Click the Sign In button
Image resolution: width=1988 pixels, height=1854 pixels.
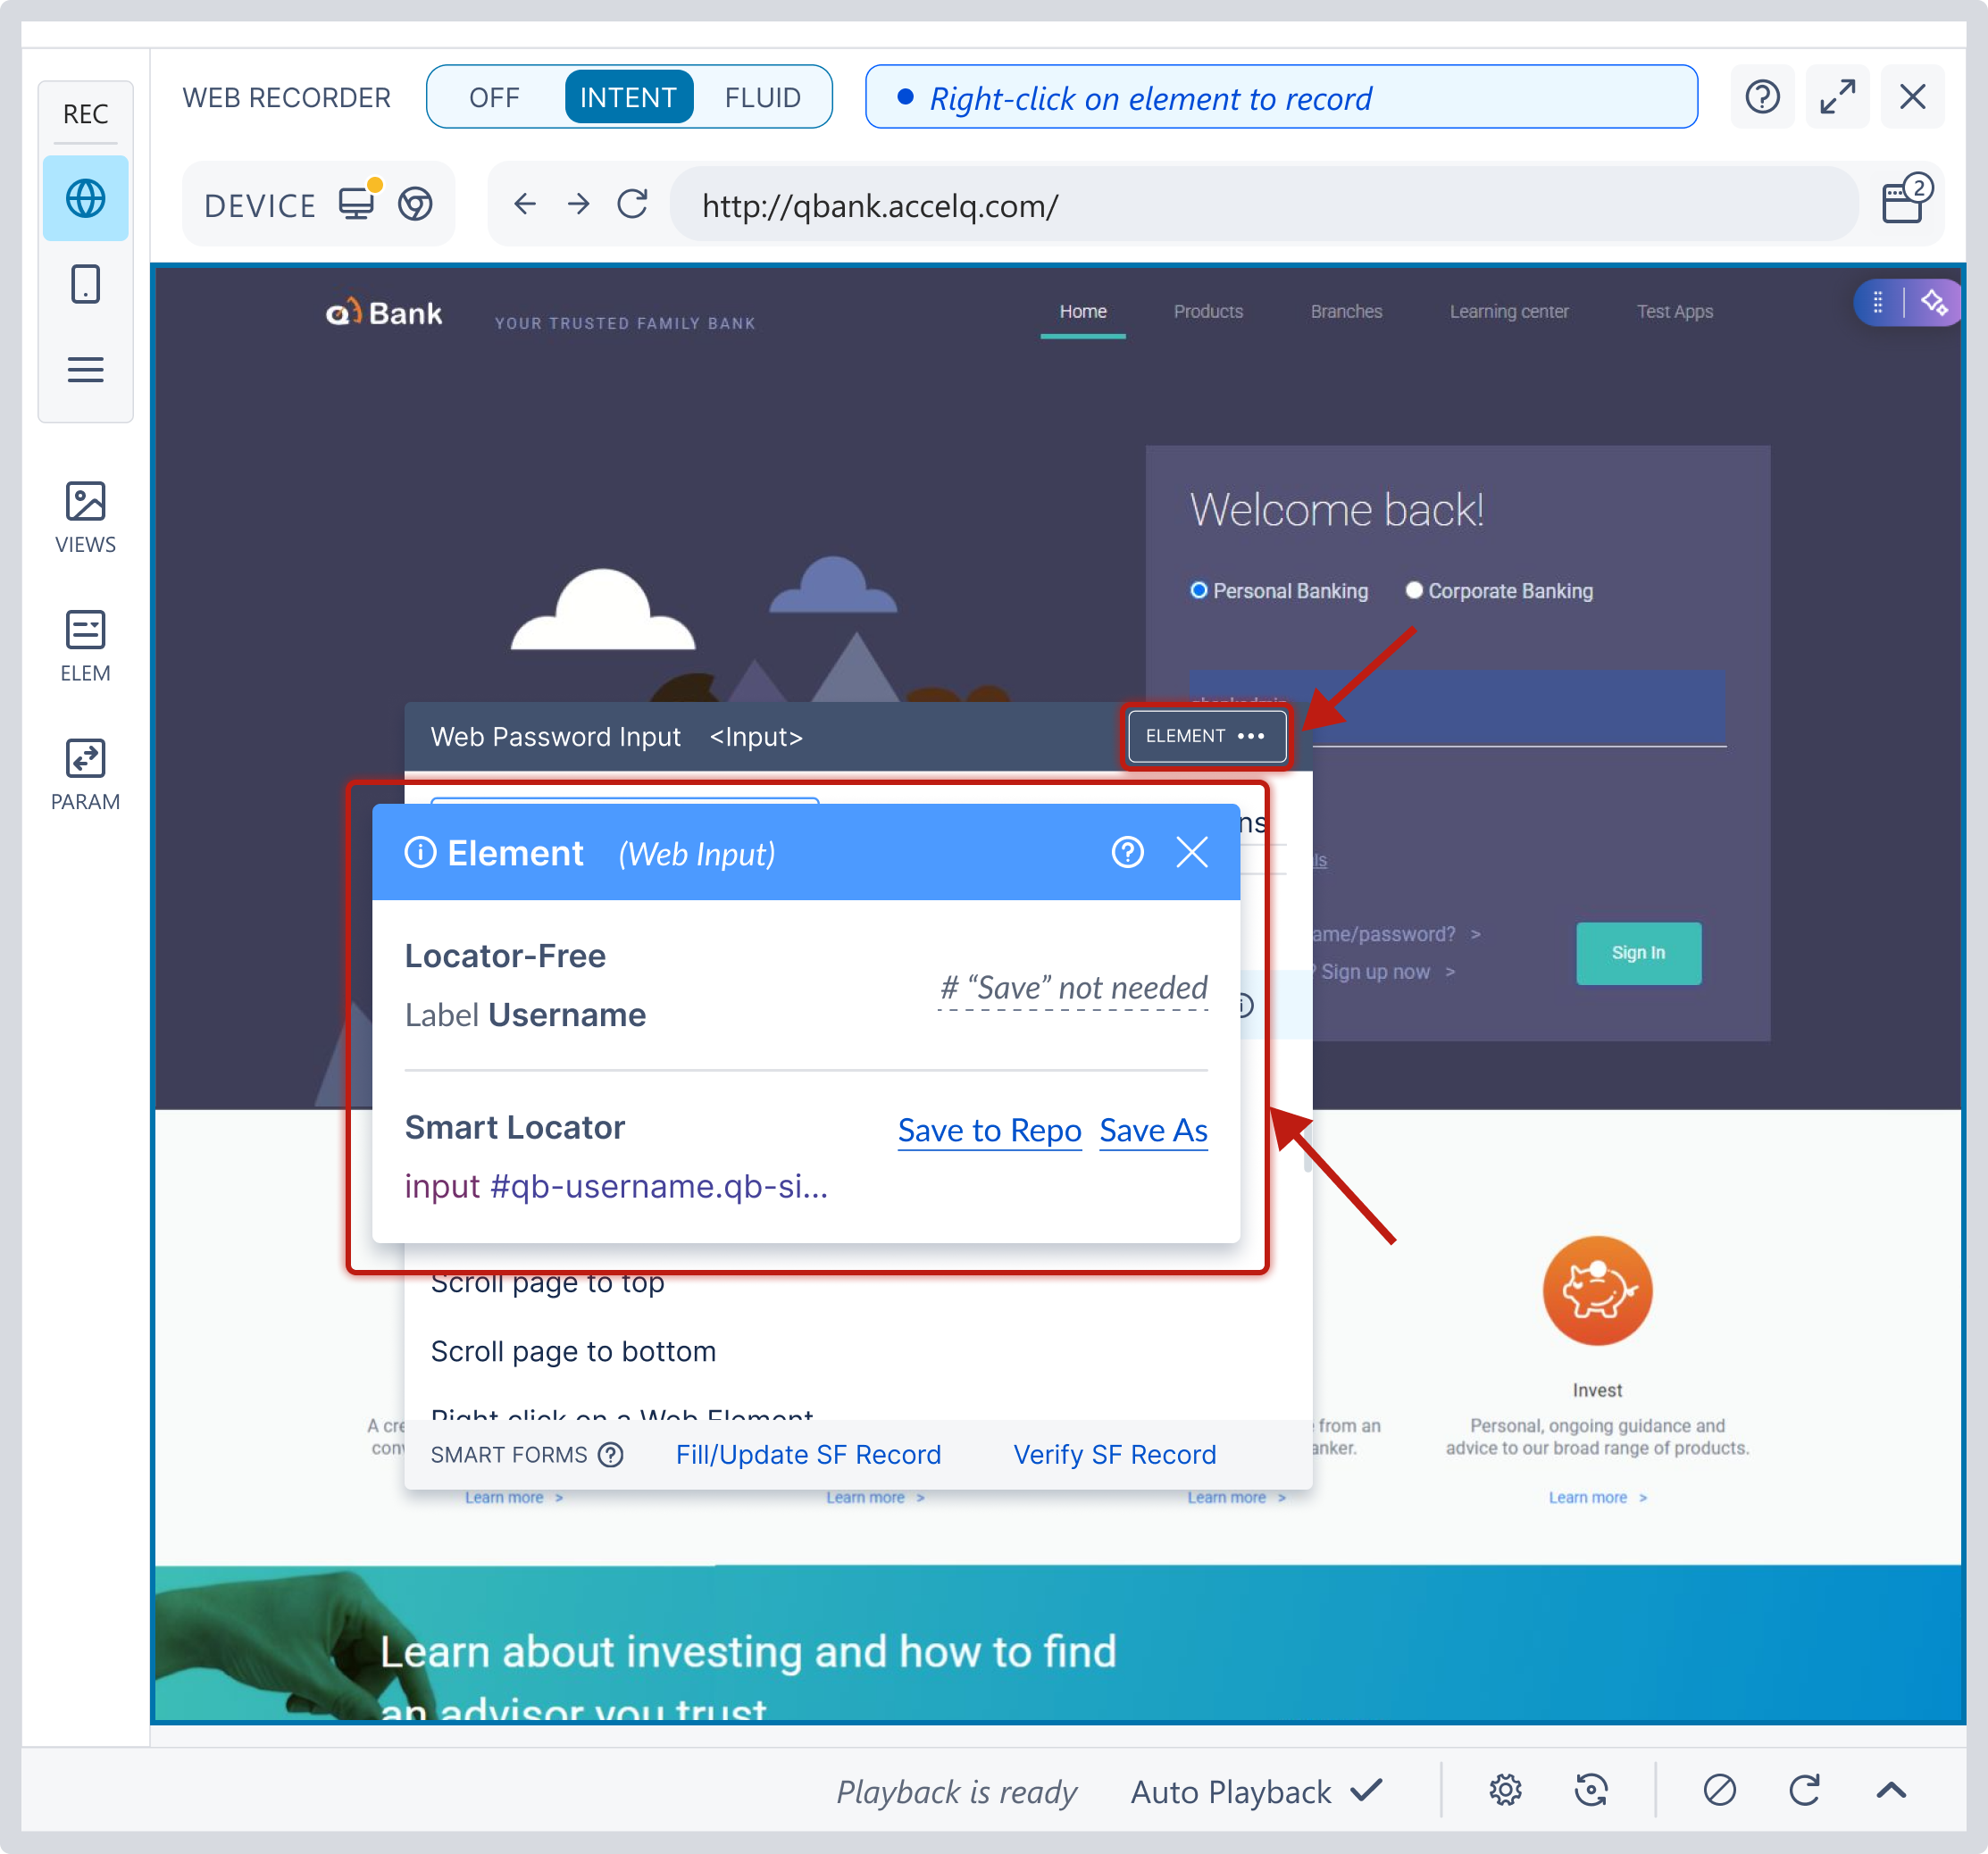[x=1638, y=953]
